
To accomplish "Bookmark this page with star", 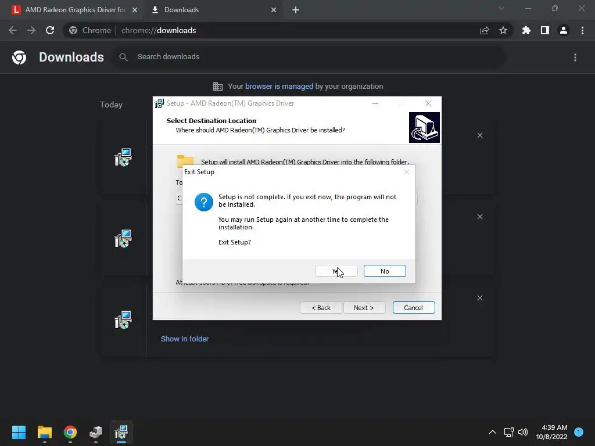I will click(x=503, y=30).
